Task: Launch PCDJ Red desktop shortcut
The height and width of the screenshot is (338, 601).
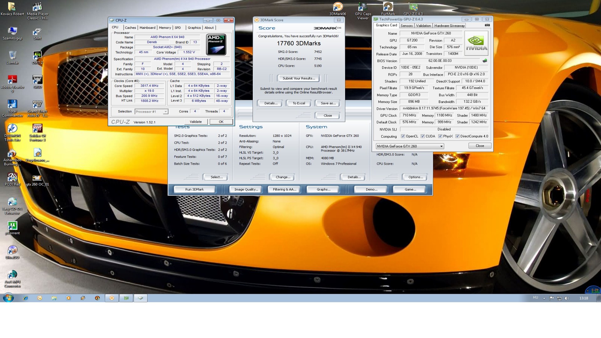Action: pyautogui.click(x=12, y=180)
